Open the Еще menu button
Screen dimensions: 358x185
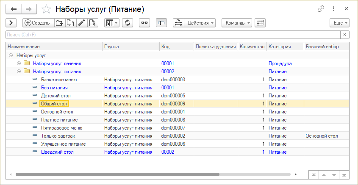point(339,23)
